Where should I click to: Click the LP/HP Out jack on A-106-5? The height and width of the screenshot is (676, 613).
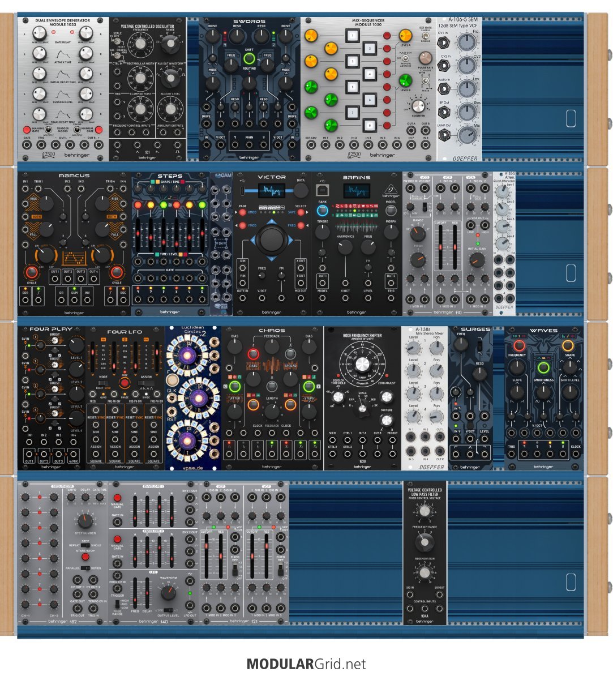tap(444, 135)
